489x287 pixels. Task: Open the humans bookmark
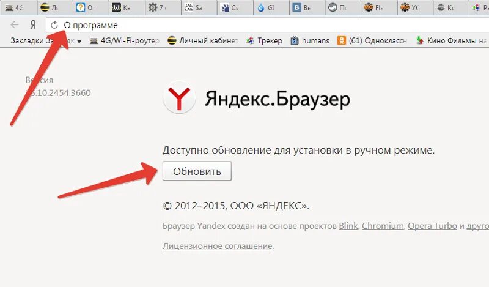[310, 40]
